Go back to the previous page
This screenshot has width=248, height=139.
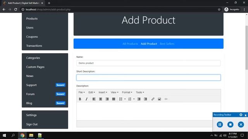click(4, 9)
